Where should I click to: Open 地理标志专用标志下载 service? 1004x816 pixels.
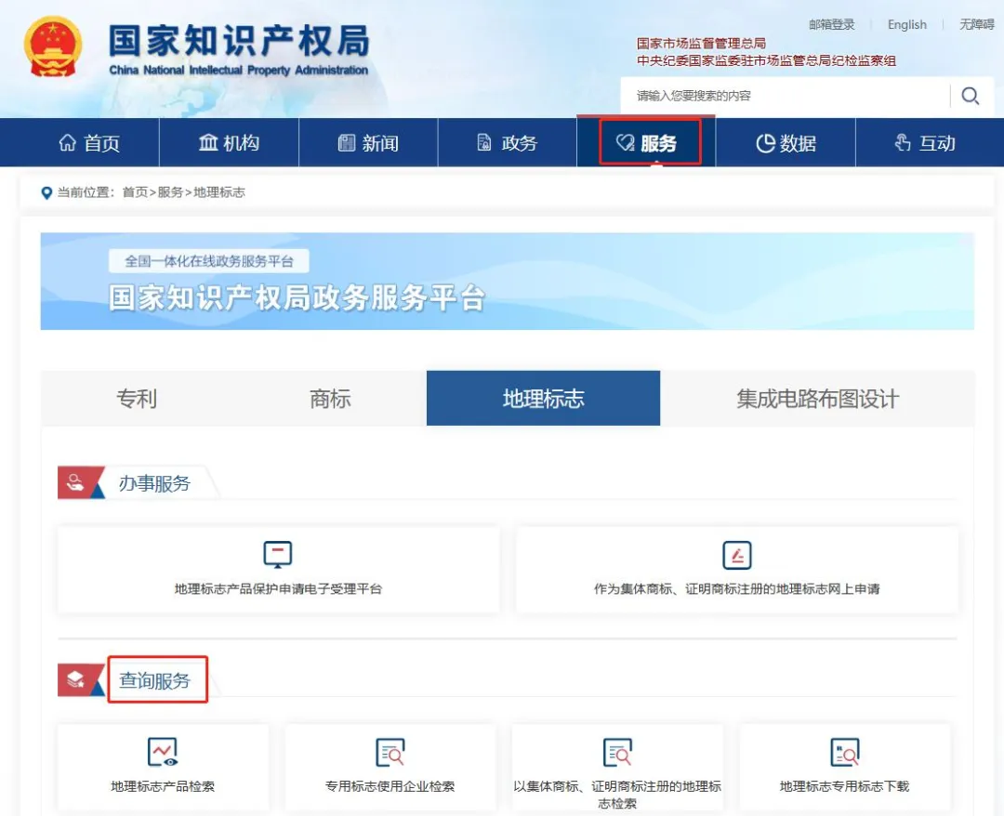click(x=844, y=768)
